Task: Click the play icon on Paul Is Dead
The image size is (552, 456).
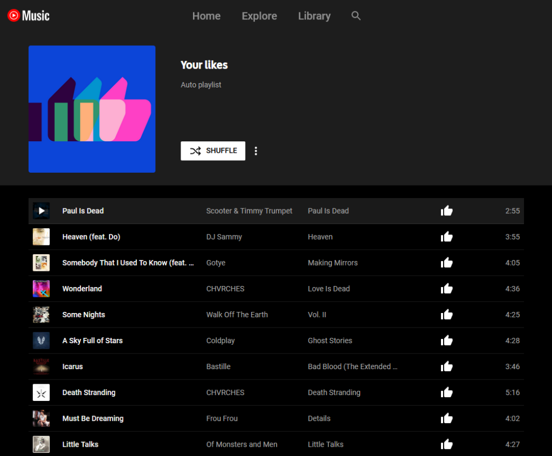Action: tap(41, 210)
